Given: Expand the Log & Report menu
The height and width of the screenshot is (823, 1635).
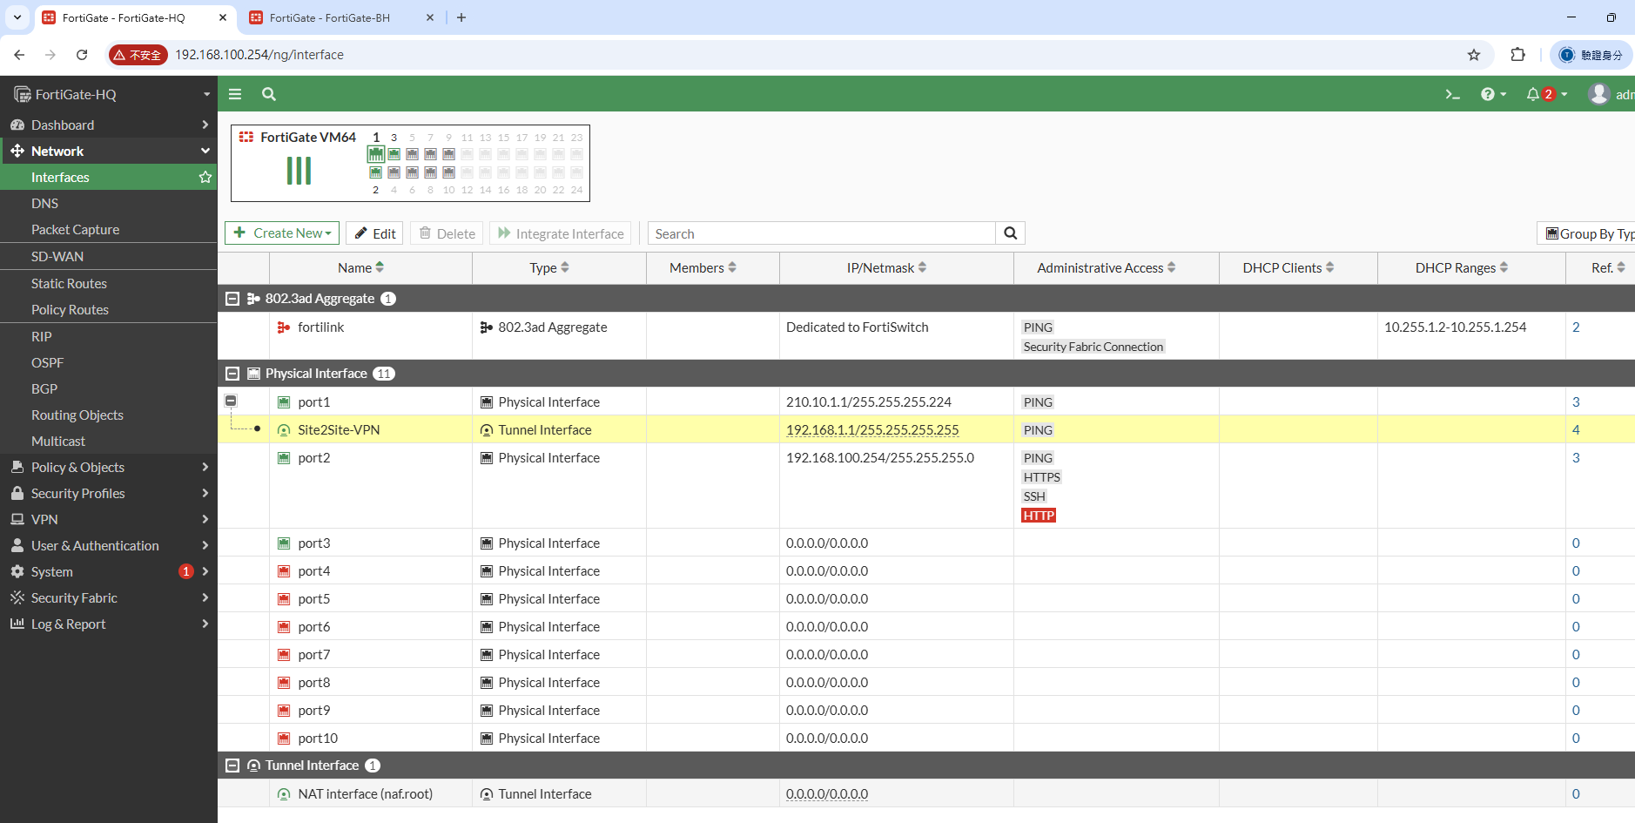Looking at the screenshot, I should pyautogui.click(x=109, y=624).
